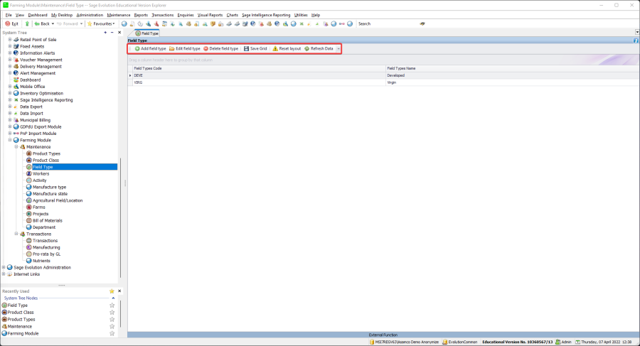Save the grid with Save Grid
This screenshot has width=640, height=346.
(x=255, y=48)
